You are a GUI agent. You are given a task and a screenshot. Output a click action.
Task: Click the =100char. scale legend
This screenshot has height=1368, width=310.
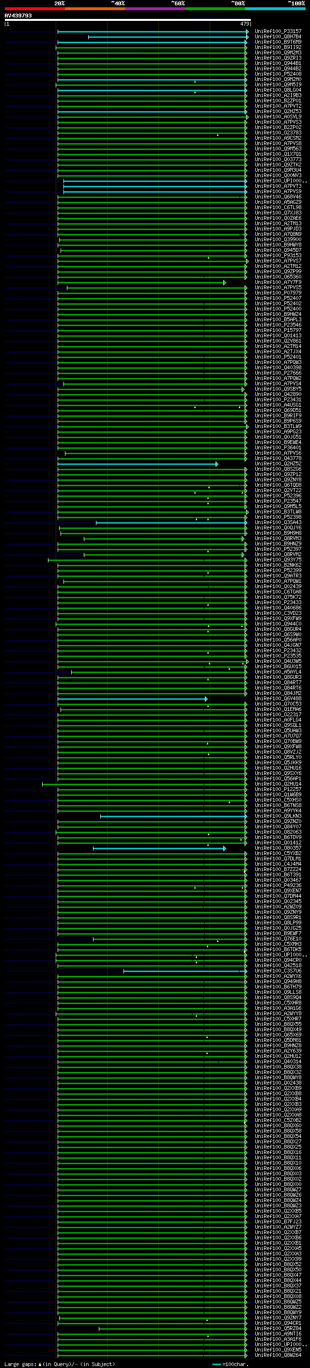tap(230, 1364)
